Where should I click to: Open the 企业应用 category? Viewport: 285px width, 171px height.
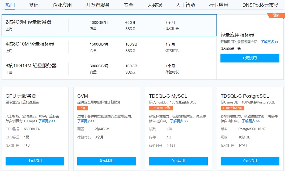(62, 5)
